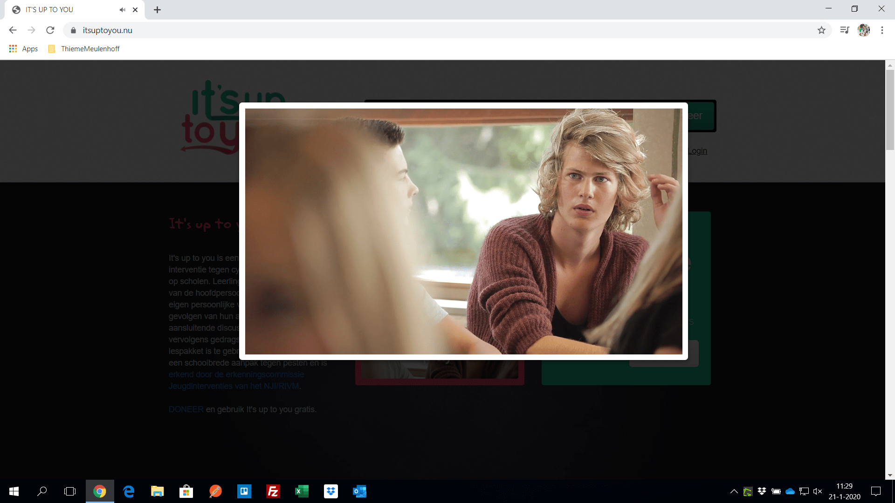Open the Chrome three-dot menu

tap(882, 30)
